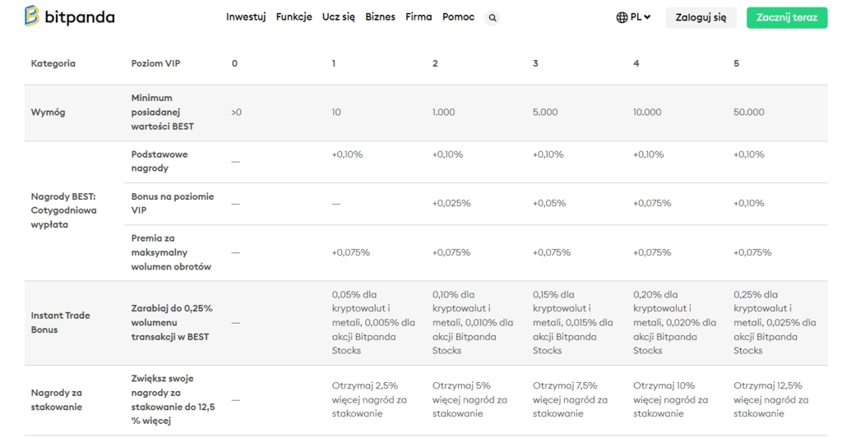
Task: Click the Instant Trade Bonus row label
Action: (60, 322)
